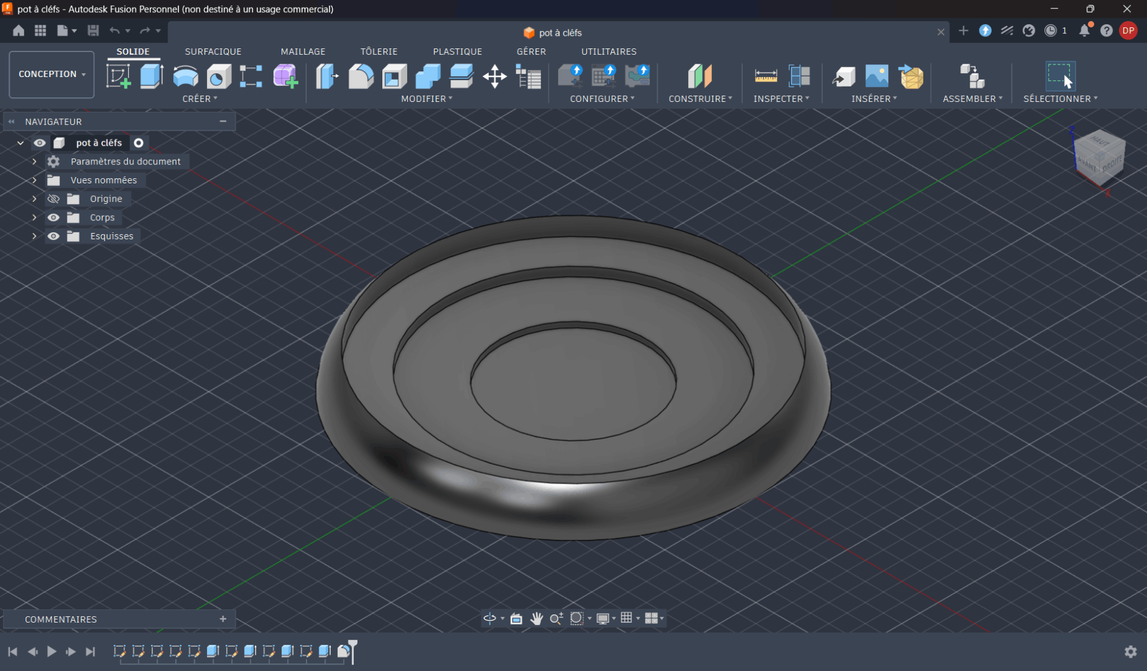Select the Hole tool icon
1147x671 pixels.
219,76
